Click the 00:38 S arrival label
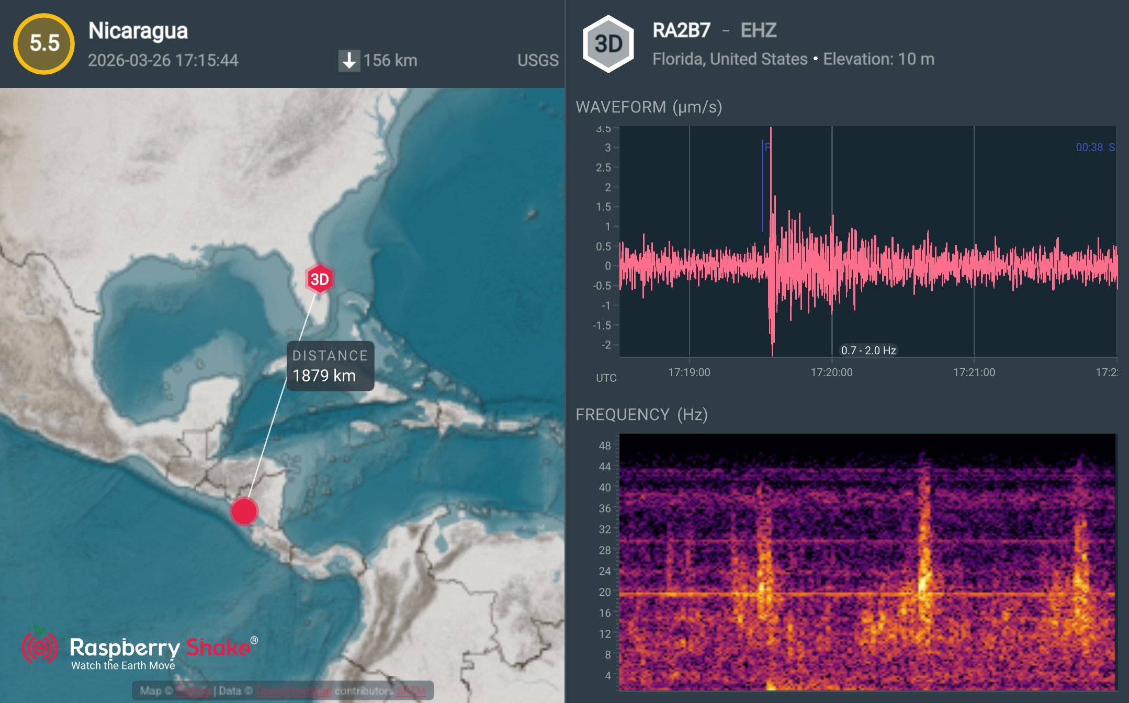This screenshot has width=1129, height=703. tap(1094, 148)
